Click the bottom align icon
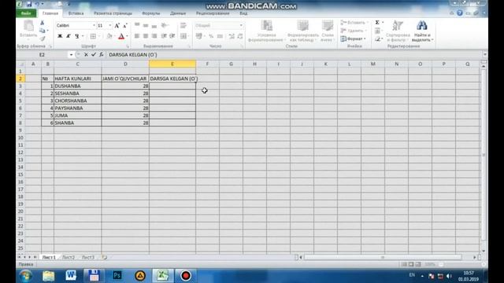 coord(154,25)
